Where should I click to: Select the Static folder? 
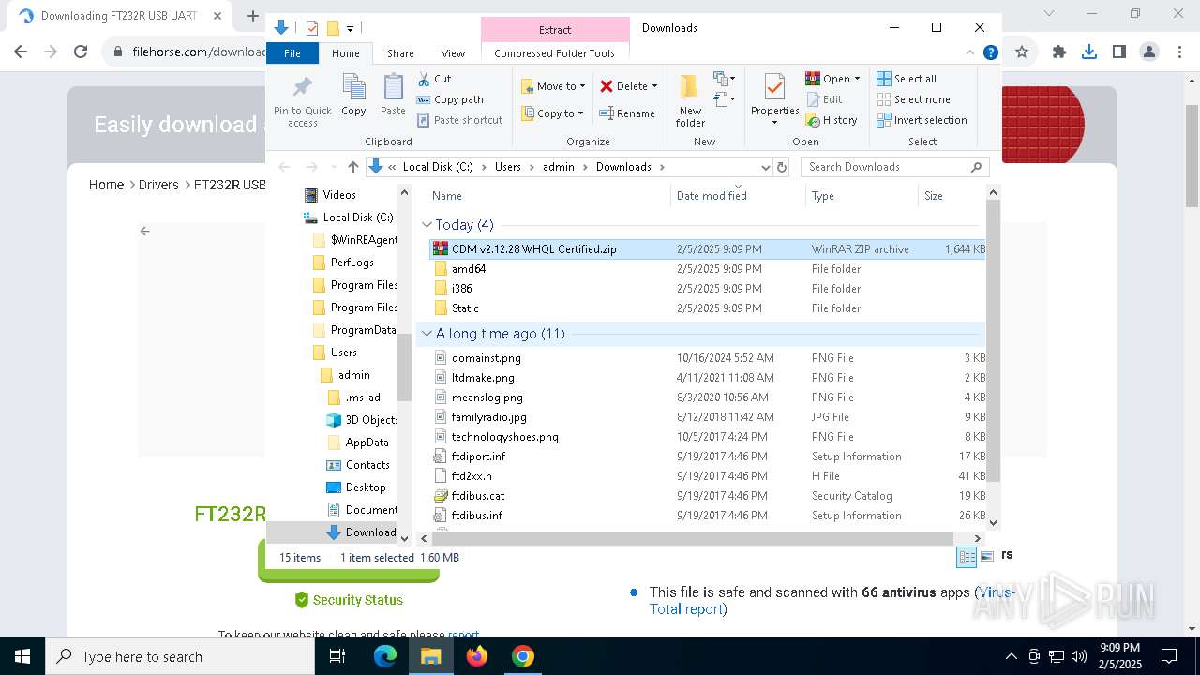point(707,308)
